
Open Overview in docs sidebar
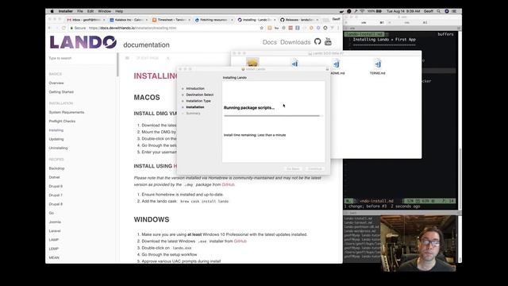point(56,83)
